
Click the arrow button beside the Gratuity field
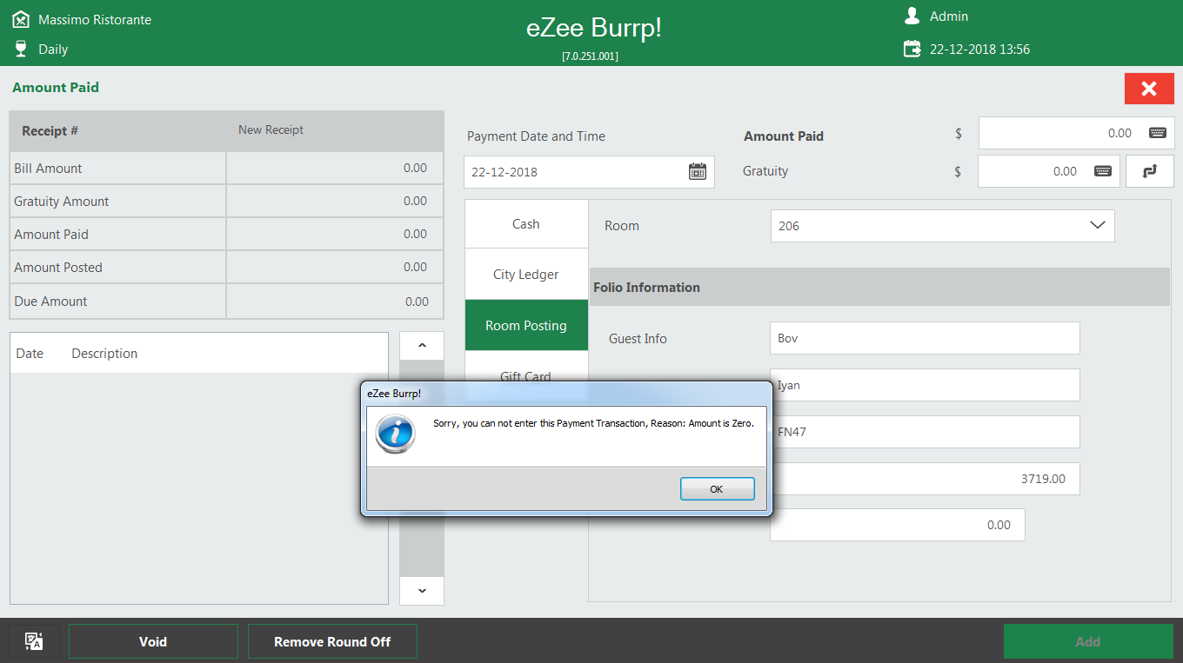[x=1150, y=171]
